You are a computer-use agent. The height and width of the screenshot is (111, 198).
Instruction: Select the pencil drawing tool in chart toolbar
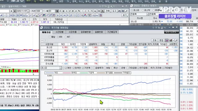tap(37, 15)
